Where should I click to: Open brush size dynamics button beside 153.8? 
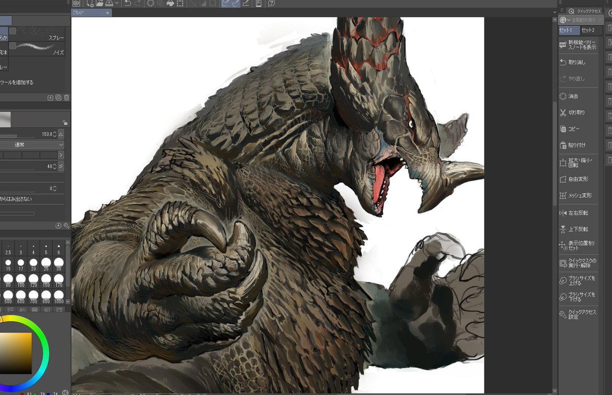[61, 134]
